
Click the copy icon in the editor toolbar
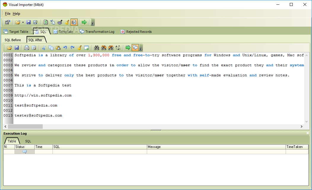click(x=51, y=48)
